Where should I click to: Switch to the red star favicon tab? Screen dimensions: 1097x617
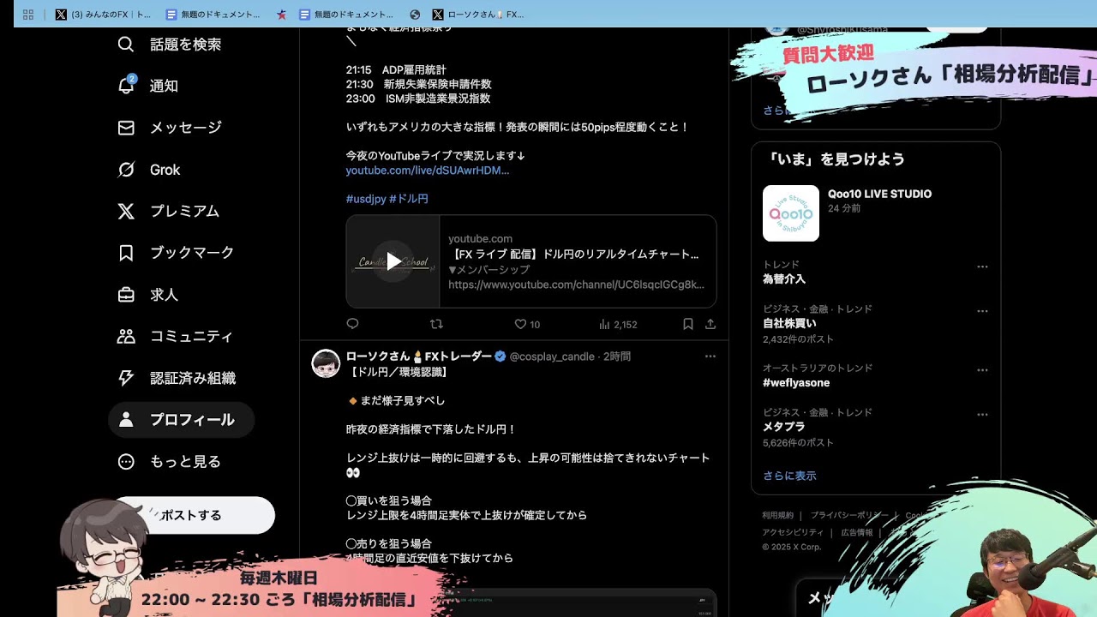281,15
